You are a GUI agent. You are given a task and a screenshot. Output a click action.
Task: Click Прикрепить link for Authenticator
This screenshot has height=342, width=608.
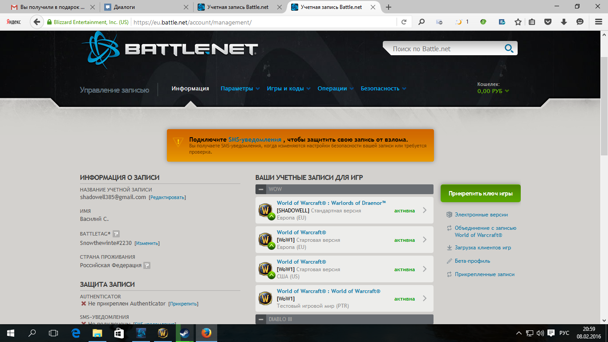pyautogui.click(x=183, y=304)
